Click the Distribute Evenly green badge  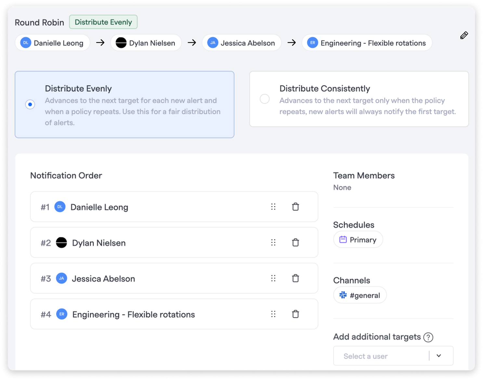[103, 22]
